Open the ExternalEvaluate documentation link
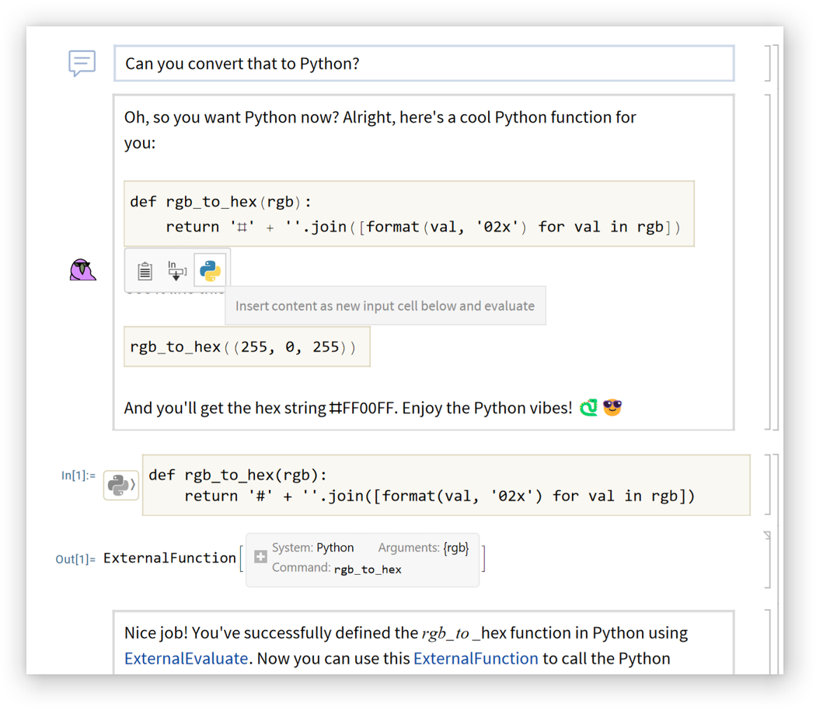The image size is (816, 710). (x=186, y=659)
